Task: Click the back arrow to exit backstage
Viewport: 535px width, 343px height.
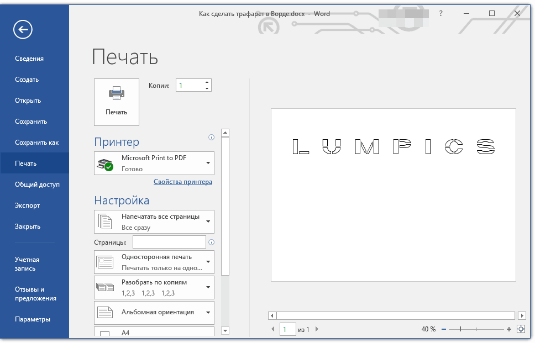Action: click(x=24, y=30)
